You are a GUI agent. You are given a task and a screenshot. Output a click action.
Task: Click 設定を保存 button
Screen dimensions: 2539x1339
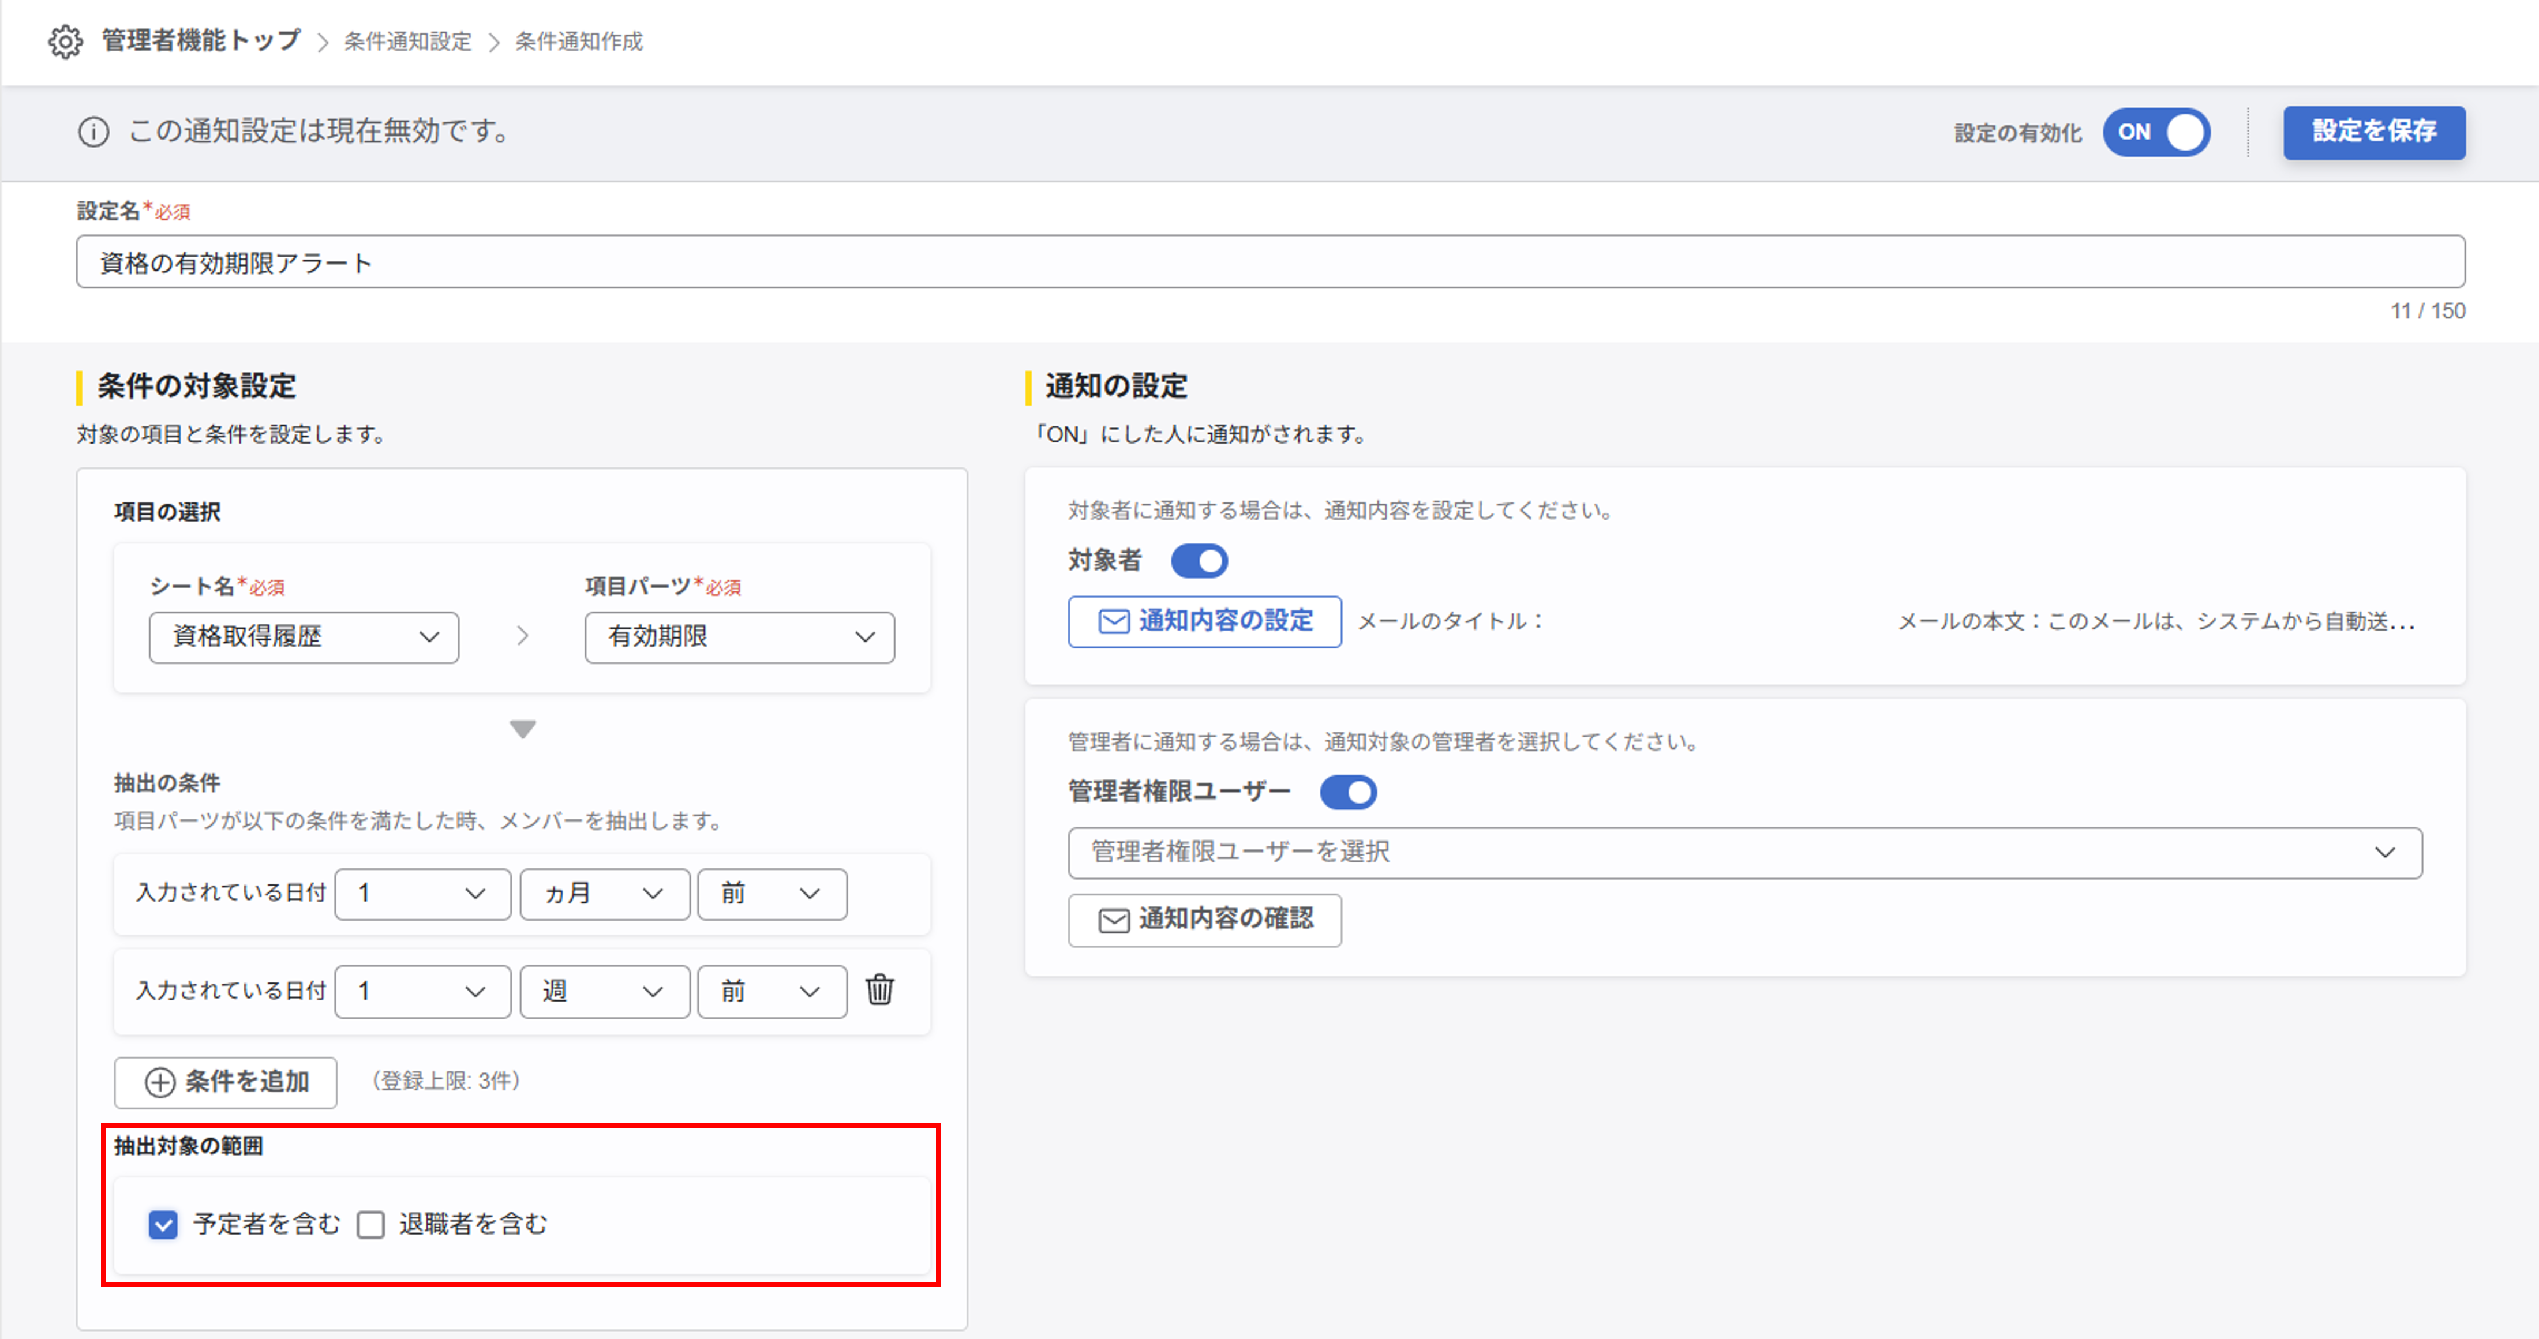pos(2373,132)
